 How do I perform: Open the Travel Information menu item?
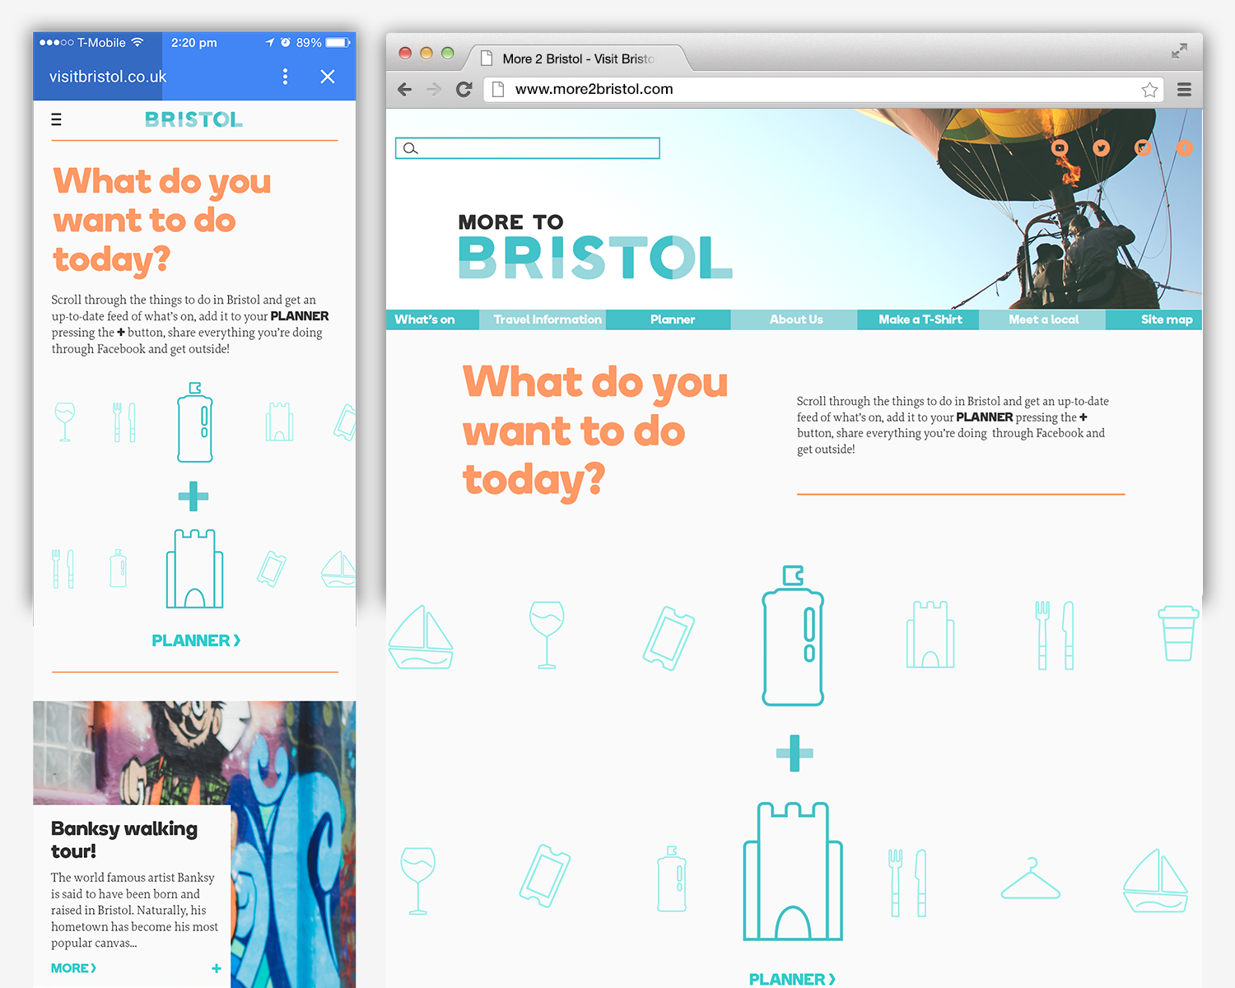(543, 319)
